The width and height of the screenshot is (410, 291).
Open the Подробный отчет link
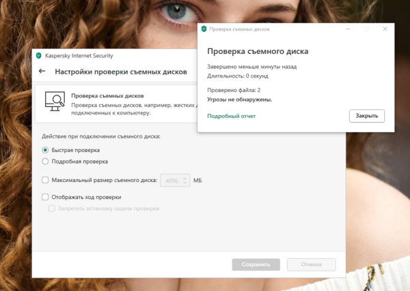coord(231,116)
